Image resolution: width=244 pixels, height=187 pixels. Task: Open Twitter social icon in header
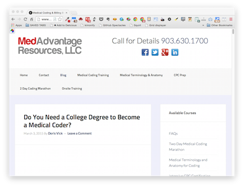coord(155,52)
